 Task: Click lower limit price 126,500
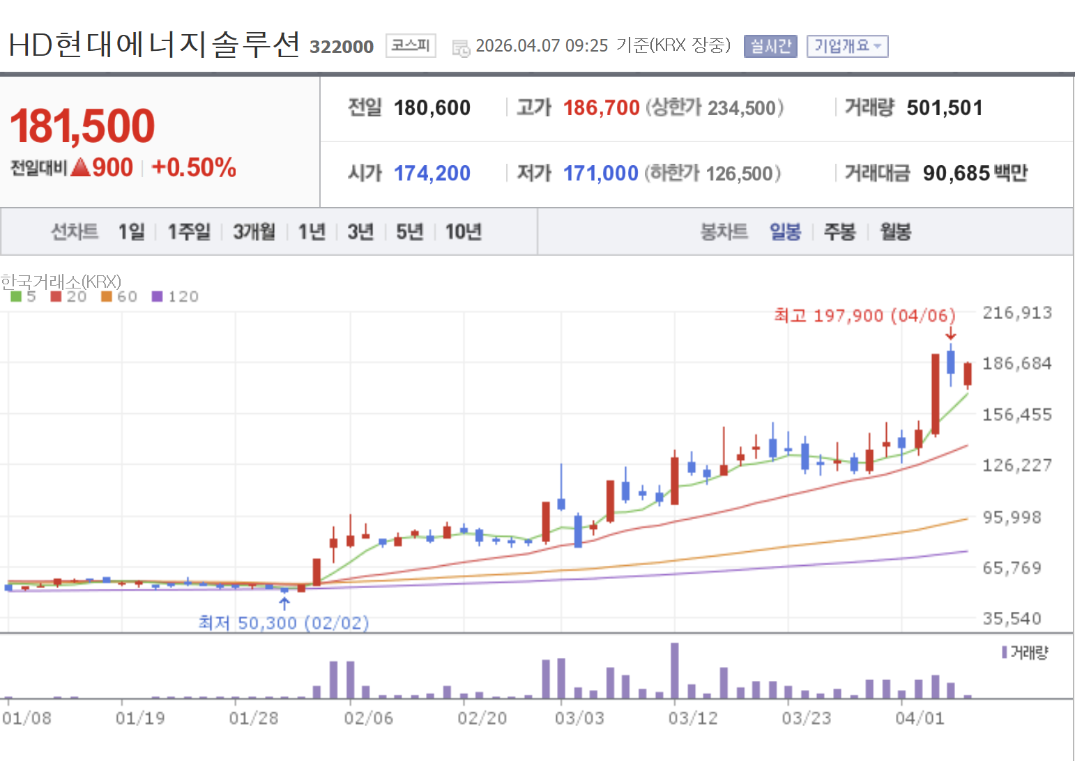739,174
